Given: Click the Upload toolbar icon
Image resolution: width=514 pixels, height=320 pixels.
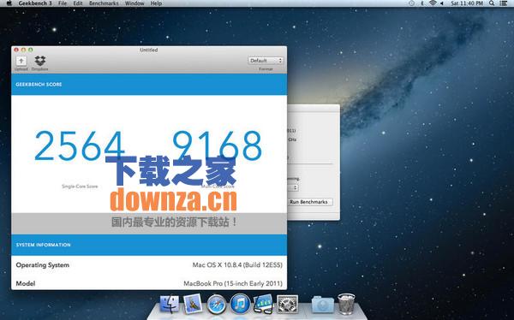Looking at the screenshot, I should click(x=21, y=62).
